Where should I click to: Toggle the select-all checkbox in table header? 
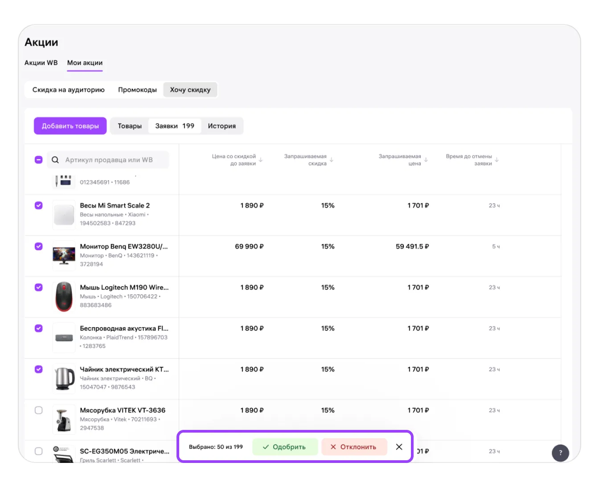click(x=39, y=160)
